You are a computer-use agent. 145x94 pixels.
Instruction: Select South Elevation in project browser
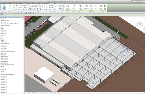[5, 58]
